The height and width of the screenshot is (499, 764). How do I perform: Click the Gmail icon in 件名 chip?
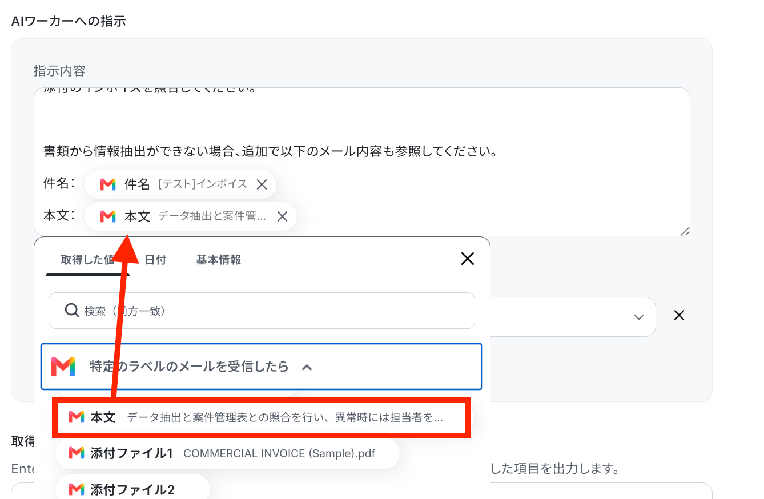pyautogui.click(x=108, y=184)
